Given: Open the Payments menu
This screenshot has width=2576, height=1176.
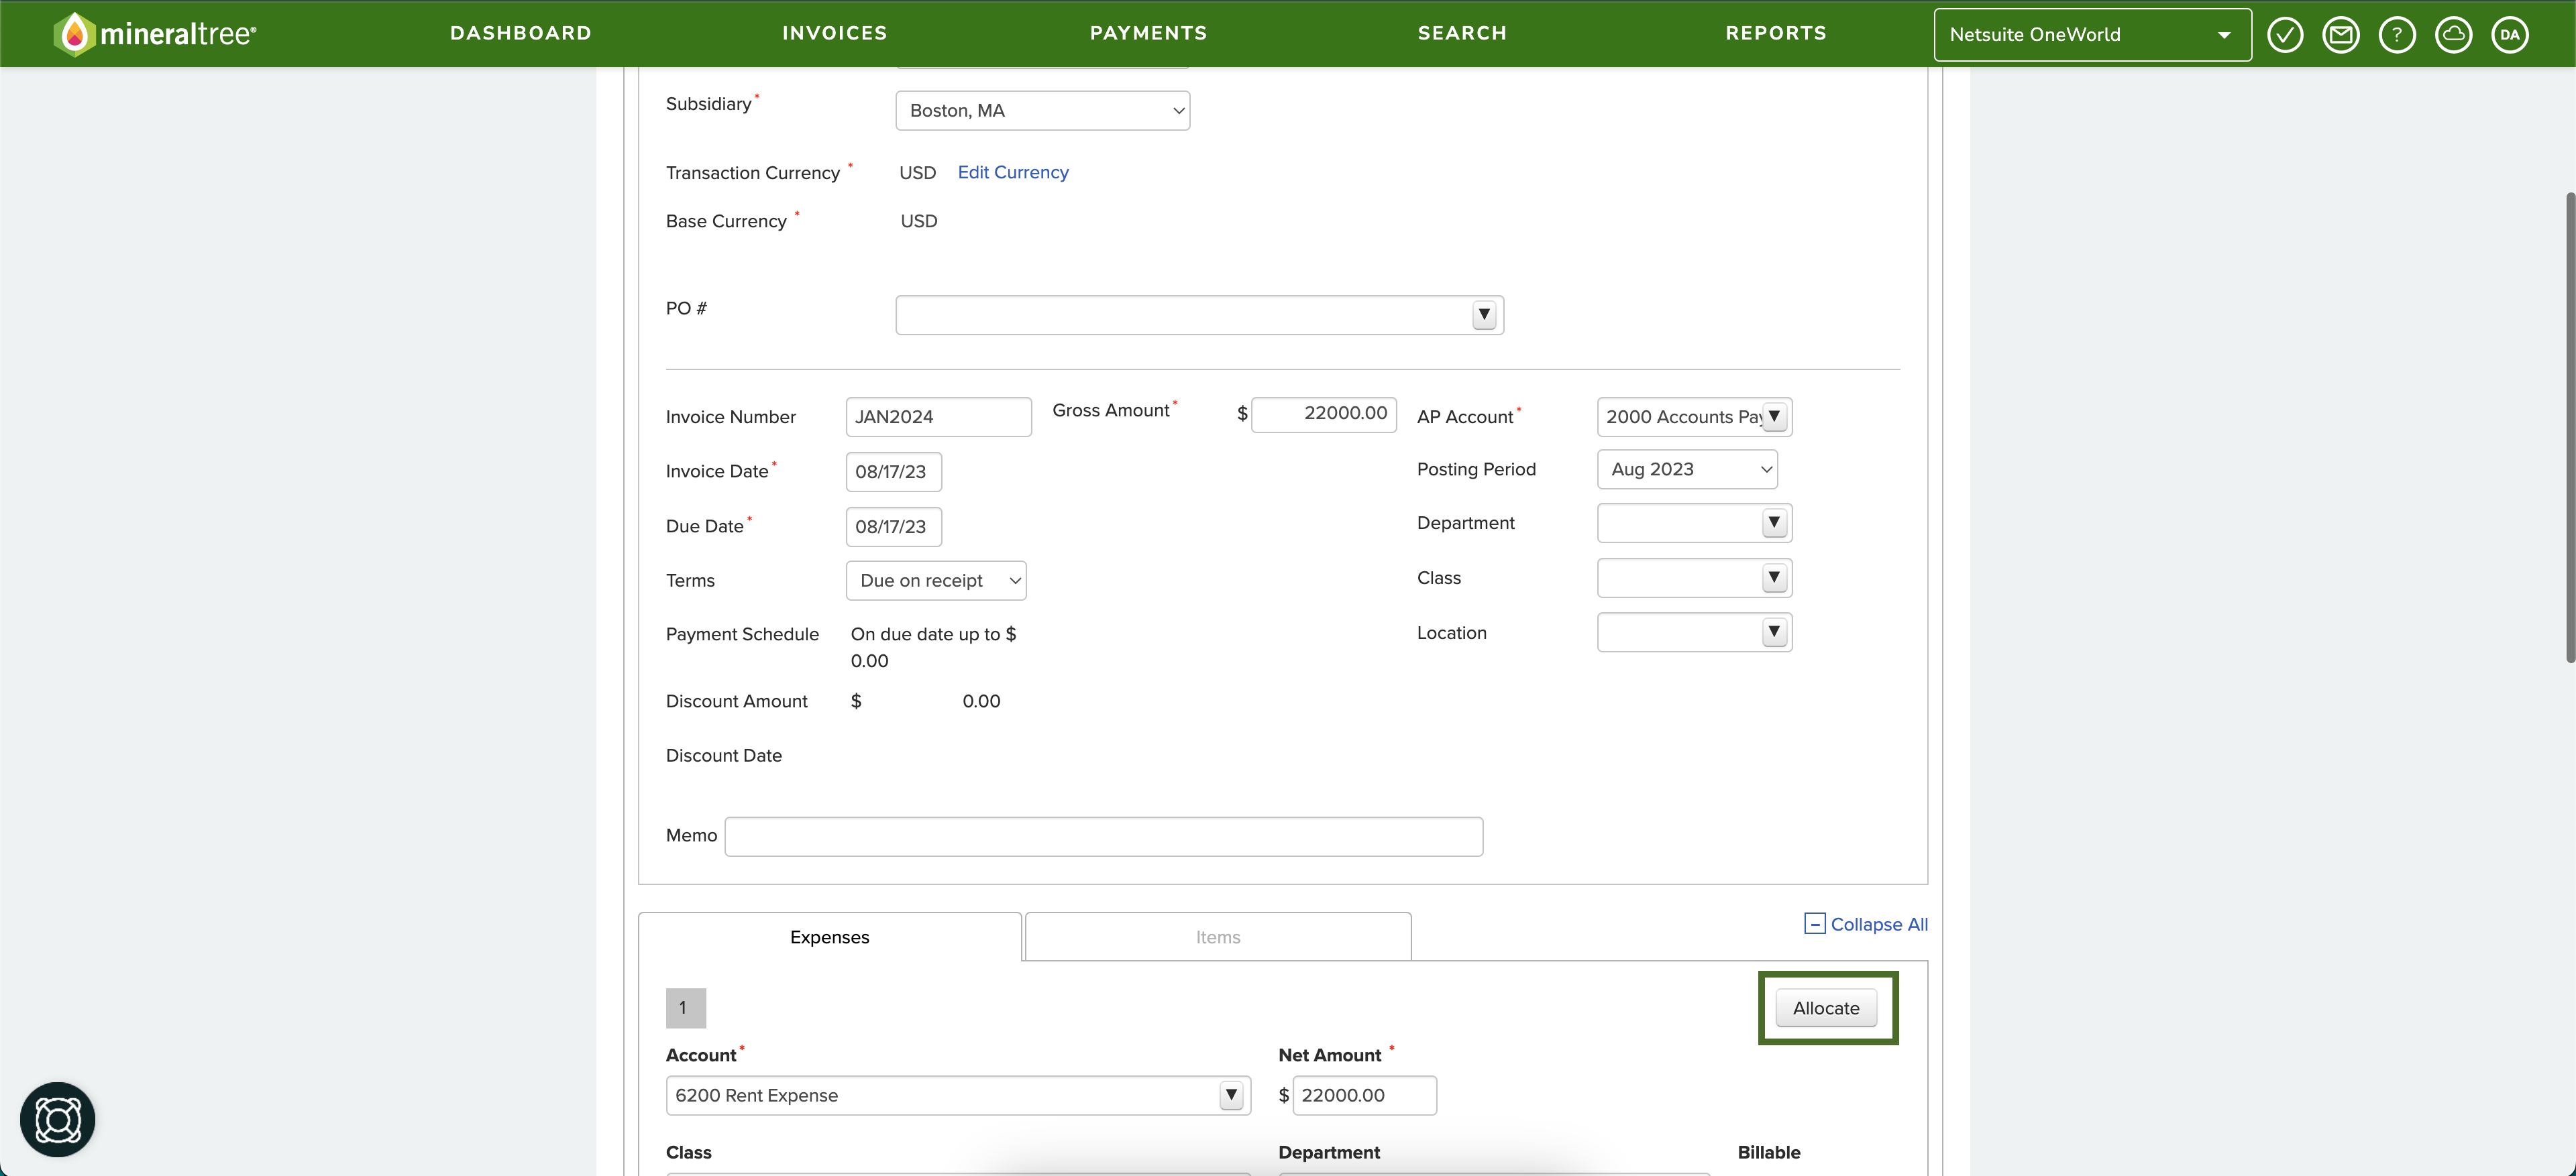Looking at the screenshot, I should coord(1148,33).
